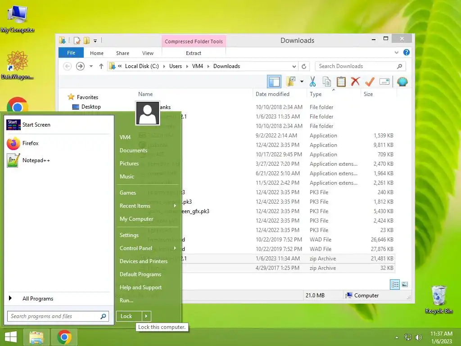Image resolution: width=461 pixels, height=346 pixels.
Task: Open Recycle Bin on desktop
Action: click(438, 299)
